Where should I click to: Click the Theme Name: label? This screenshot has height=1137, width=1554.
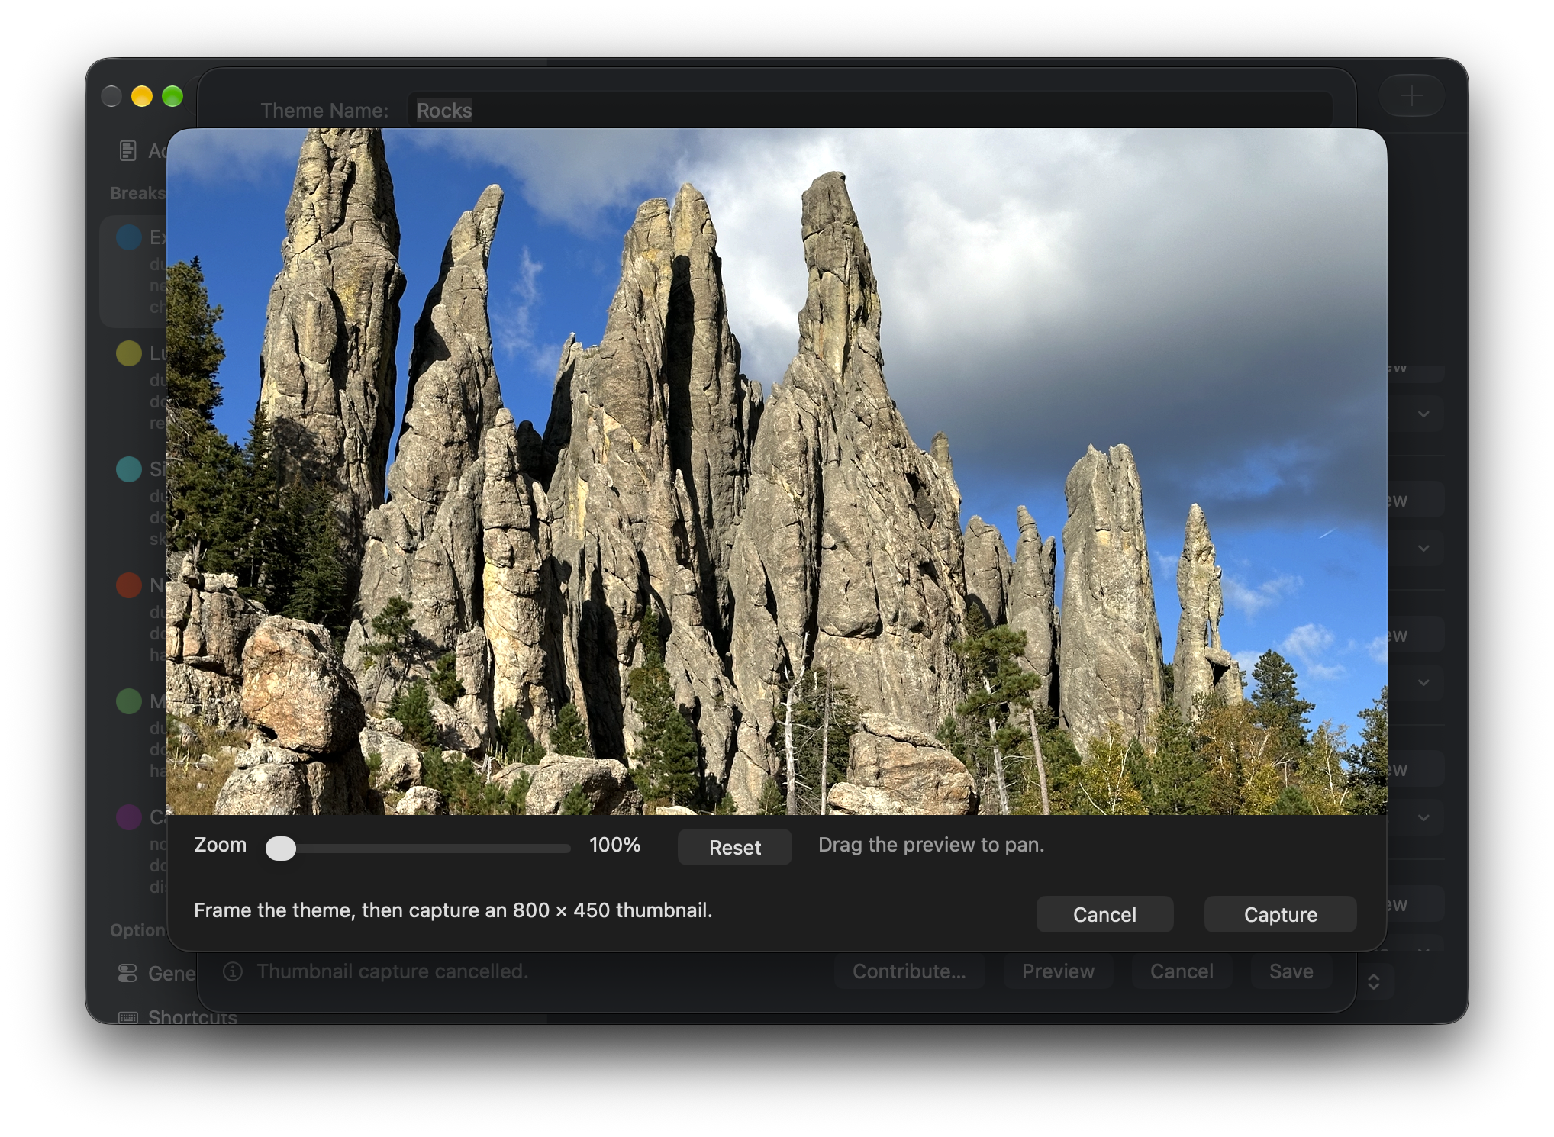click(324, 111)
